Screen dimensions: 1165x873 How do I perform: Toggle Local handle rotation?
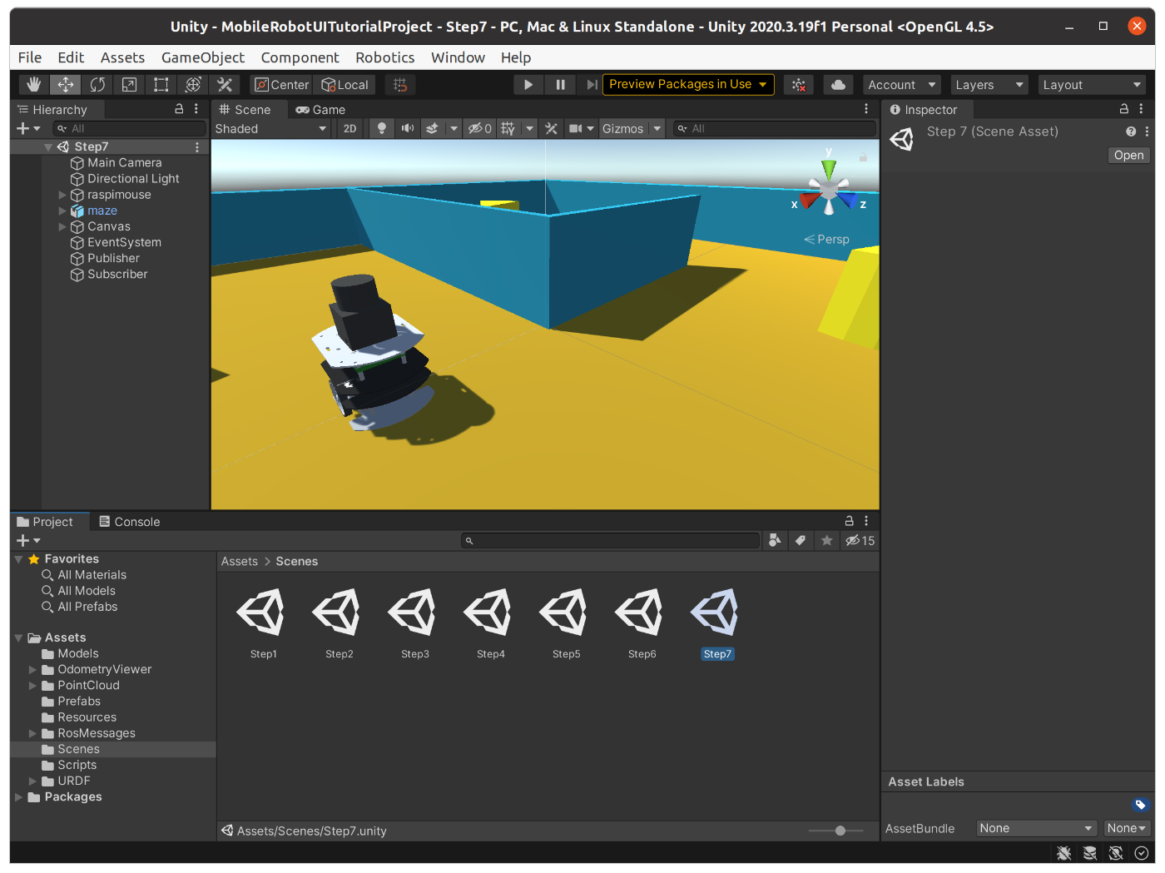pos(345,85)
